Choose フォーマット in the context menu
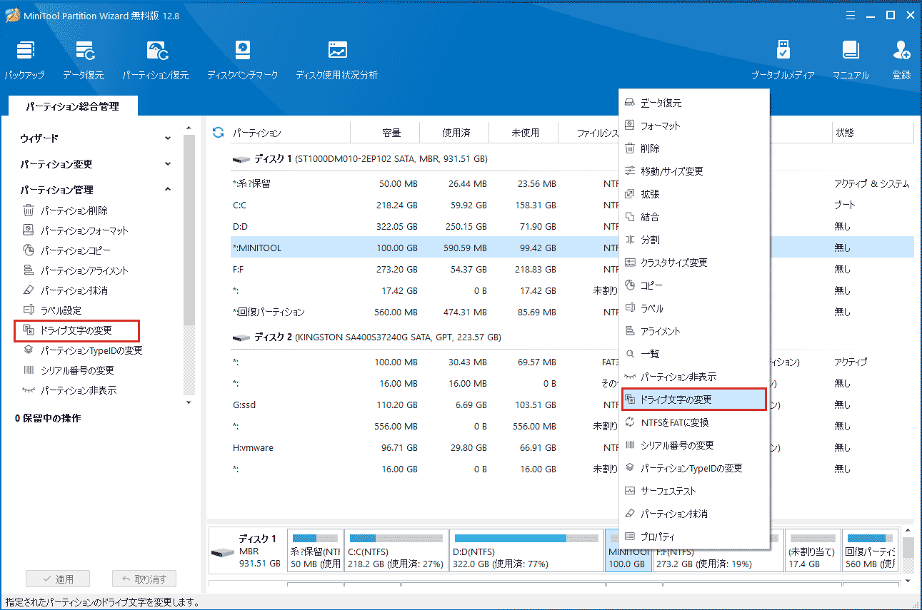 tap(694, 126)
